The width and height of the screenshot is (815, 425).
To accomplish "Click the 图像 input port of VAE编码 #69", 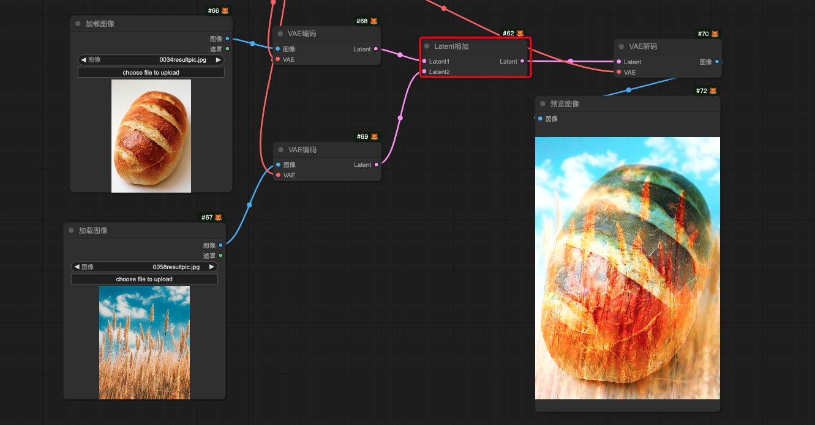I will [277, 164].
